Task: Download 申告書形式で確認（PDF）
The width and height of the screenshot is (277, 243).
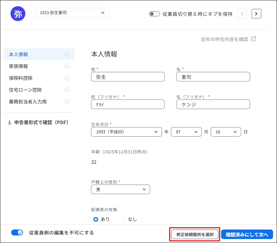Action: tap(38, 122)
